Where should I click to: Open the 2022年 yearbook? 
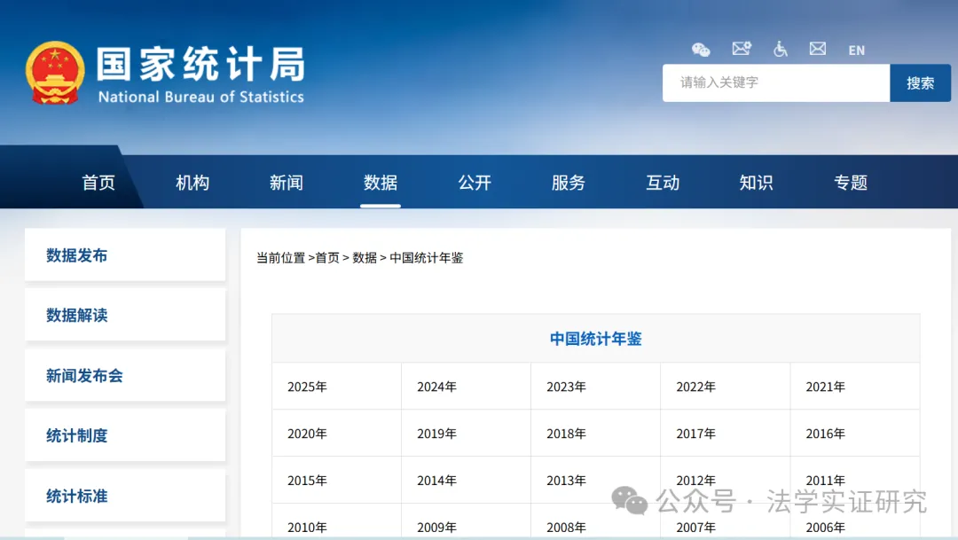point(696,387)
